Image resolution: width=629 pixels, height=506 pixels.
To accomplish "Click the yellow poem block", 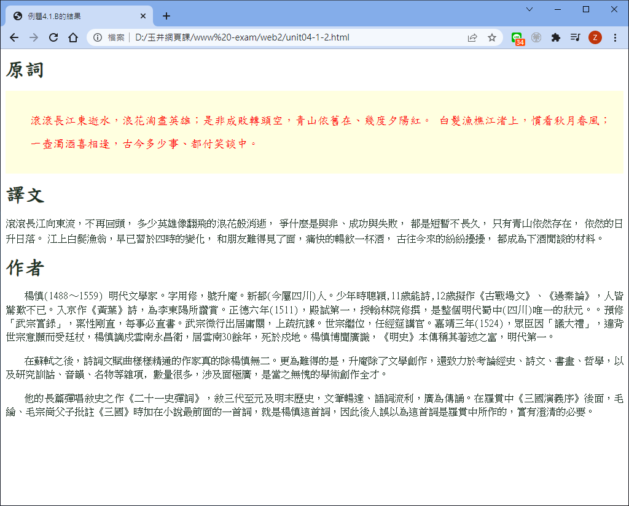I will 314,132.
